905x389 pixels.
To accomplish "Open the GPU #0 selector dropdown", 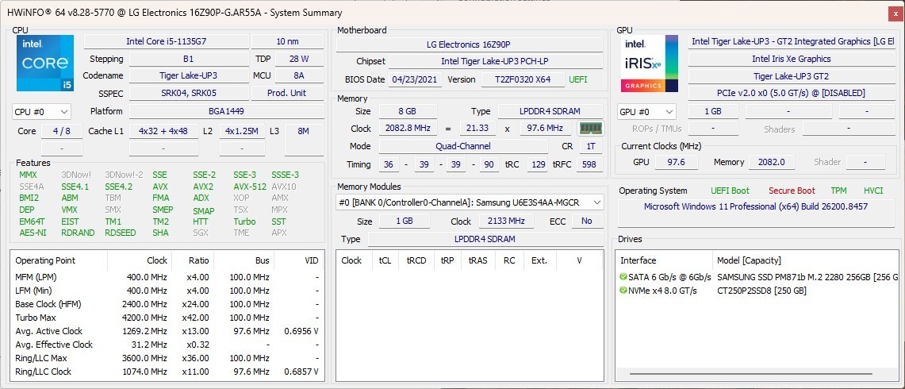I will [646, 112].
